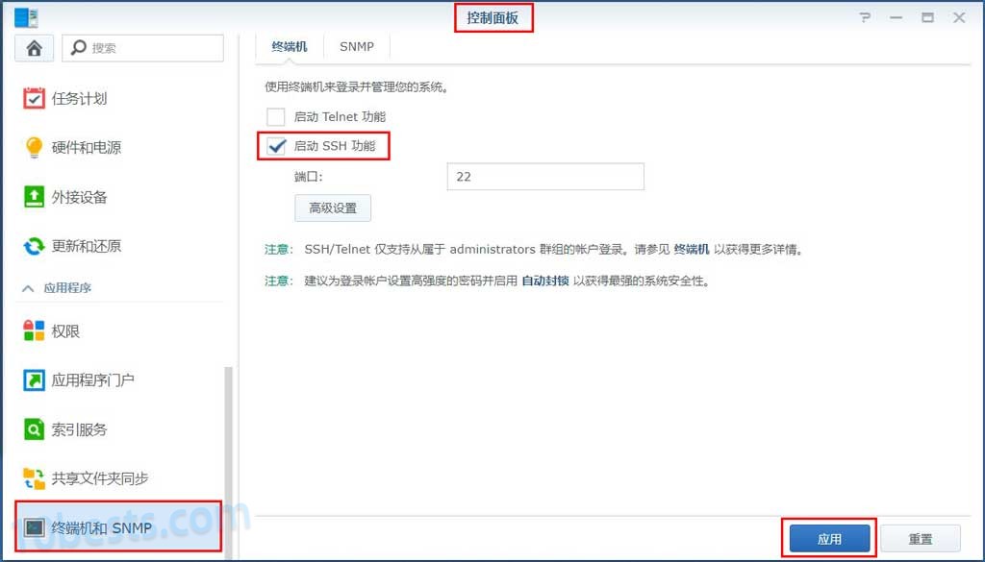Switch to the 终端机 tab
This screenshot has height=562, width=985.
tap(290, 47)
